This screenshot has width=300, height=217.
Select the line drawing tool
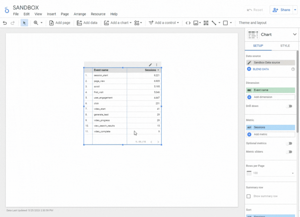[214, 23]
